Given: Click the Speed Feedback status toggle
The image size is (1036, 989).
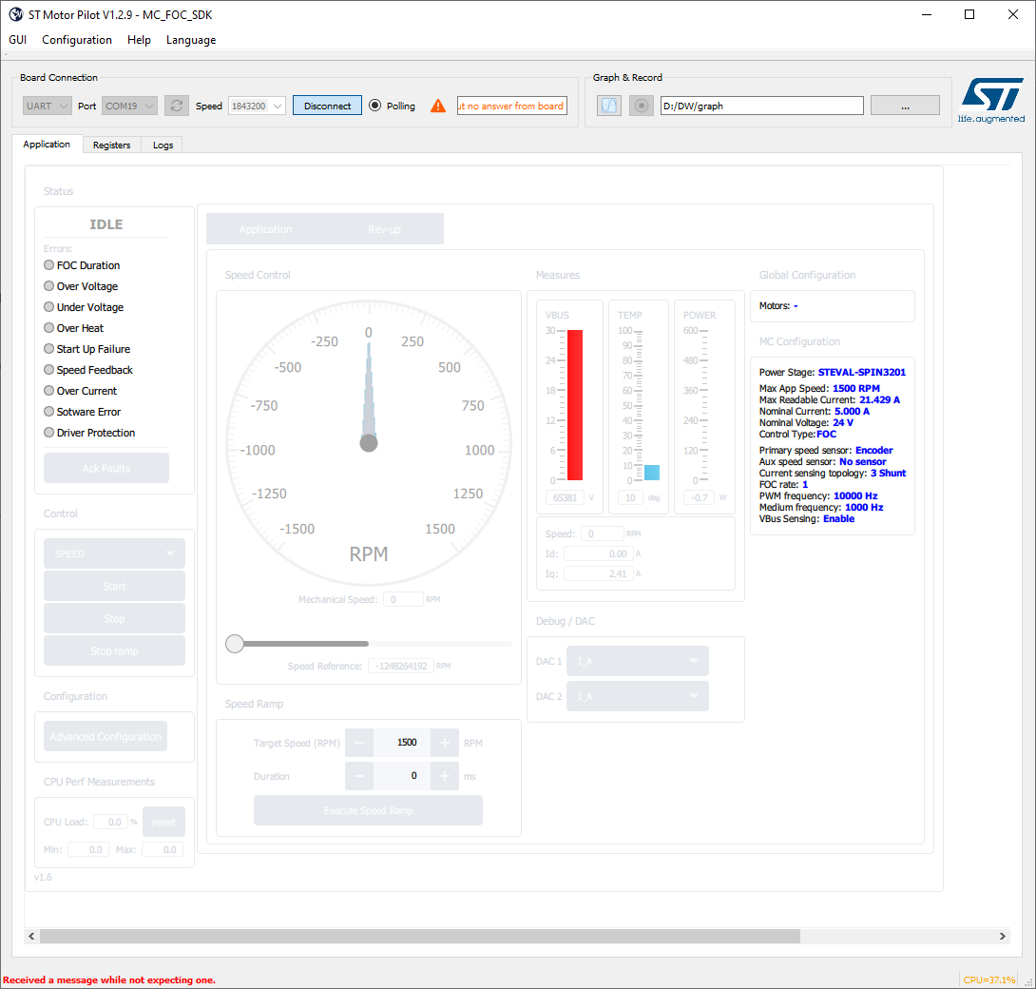Looking at the screenshot, I should pyautogui.click(x=48, y=369).
